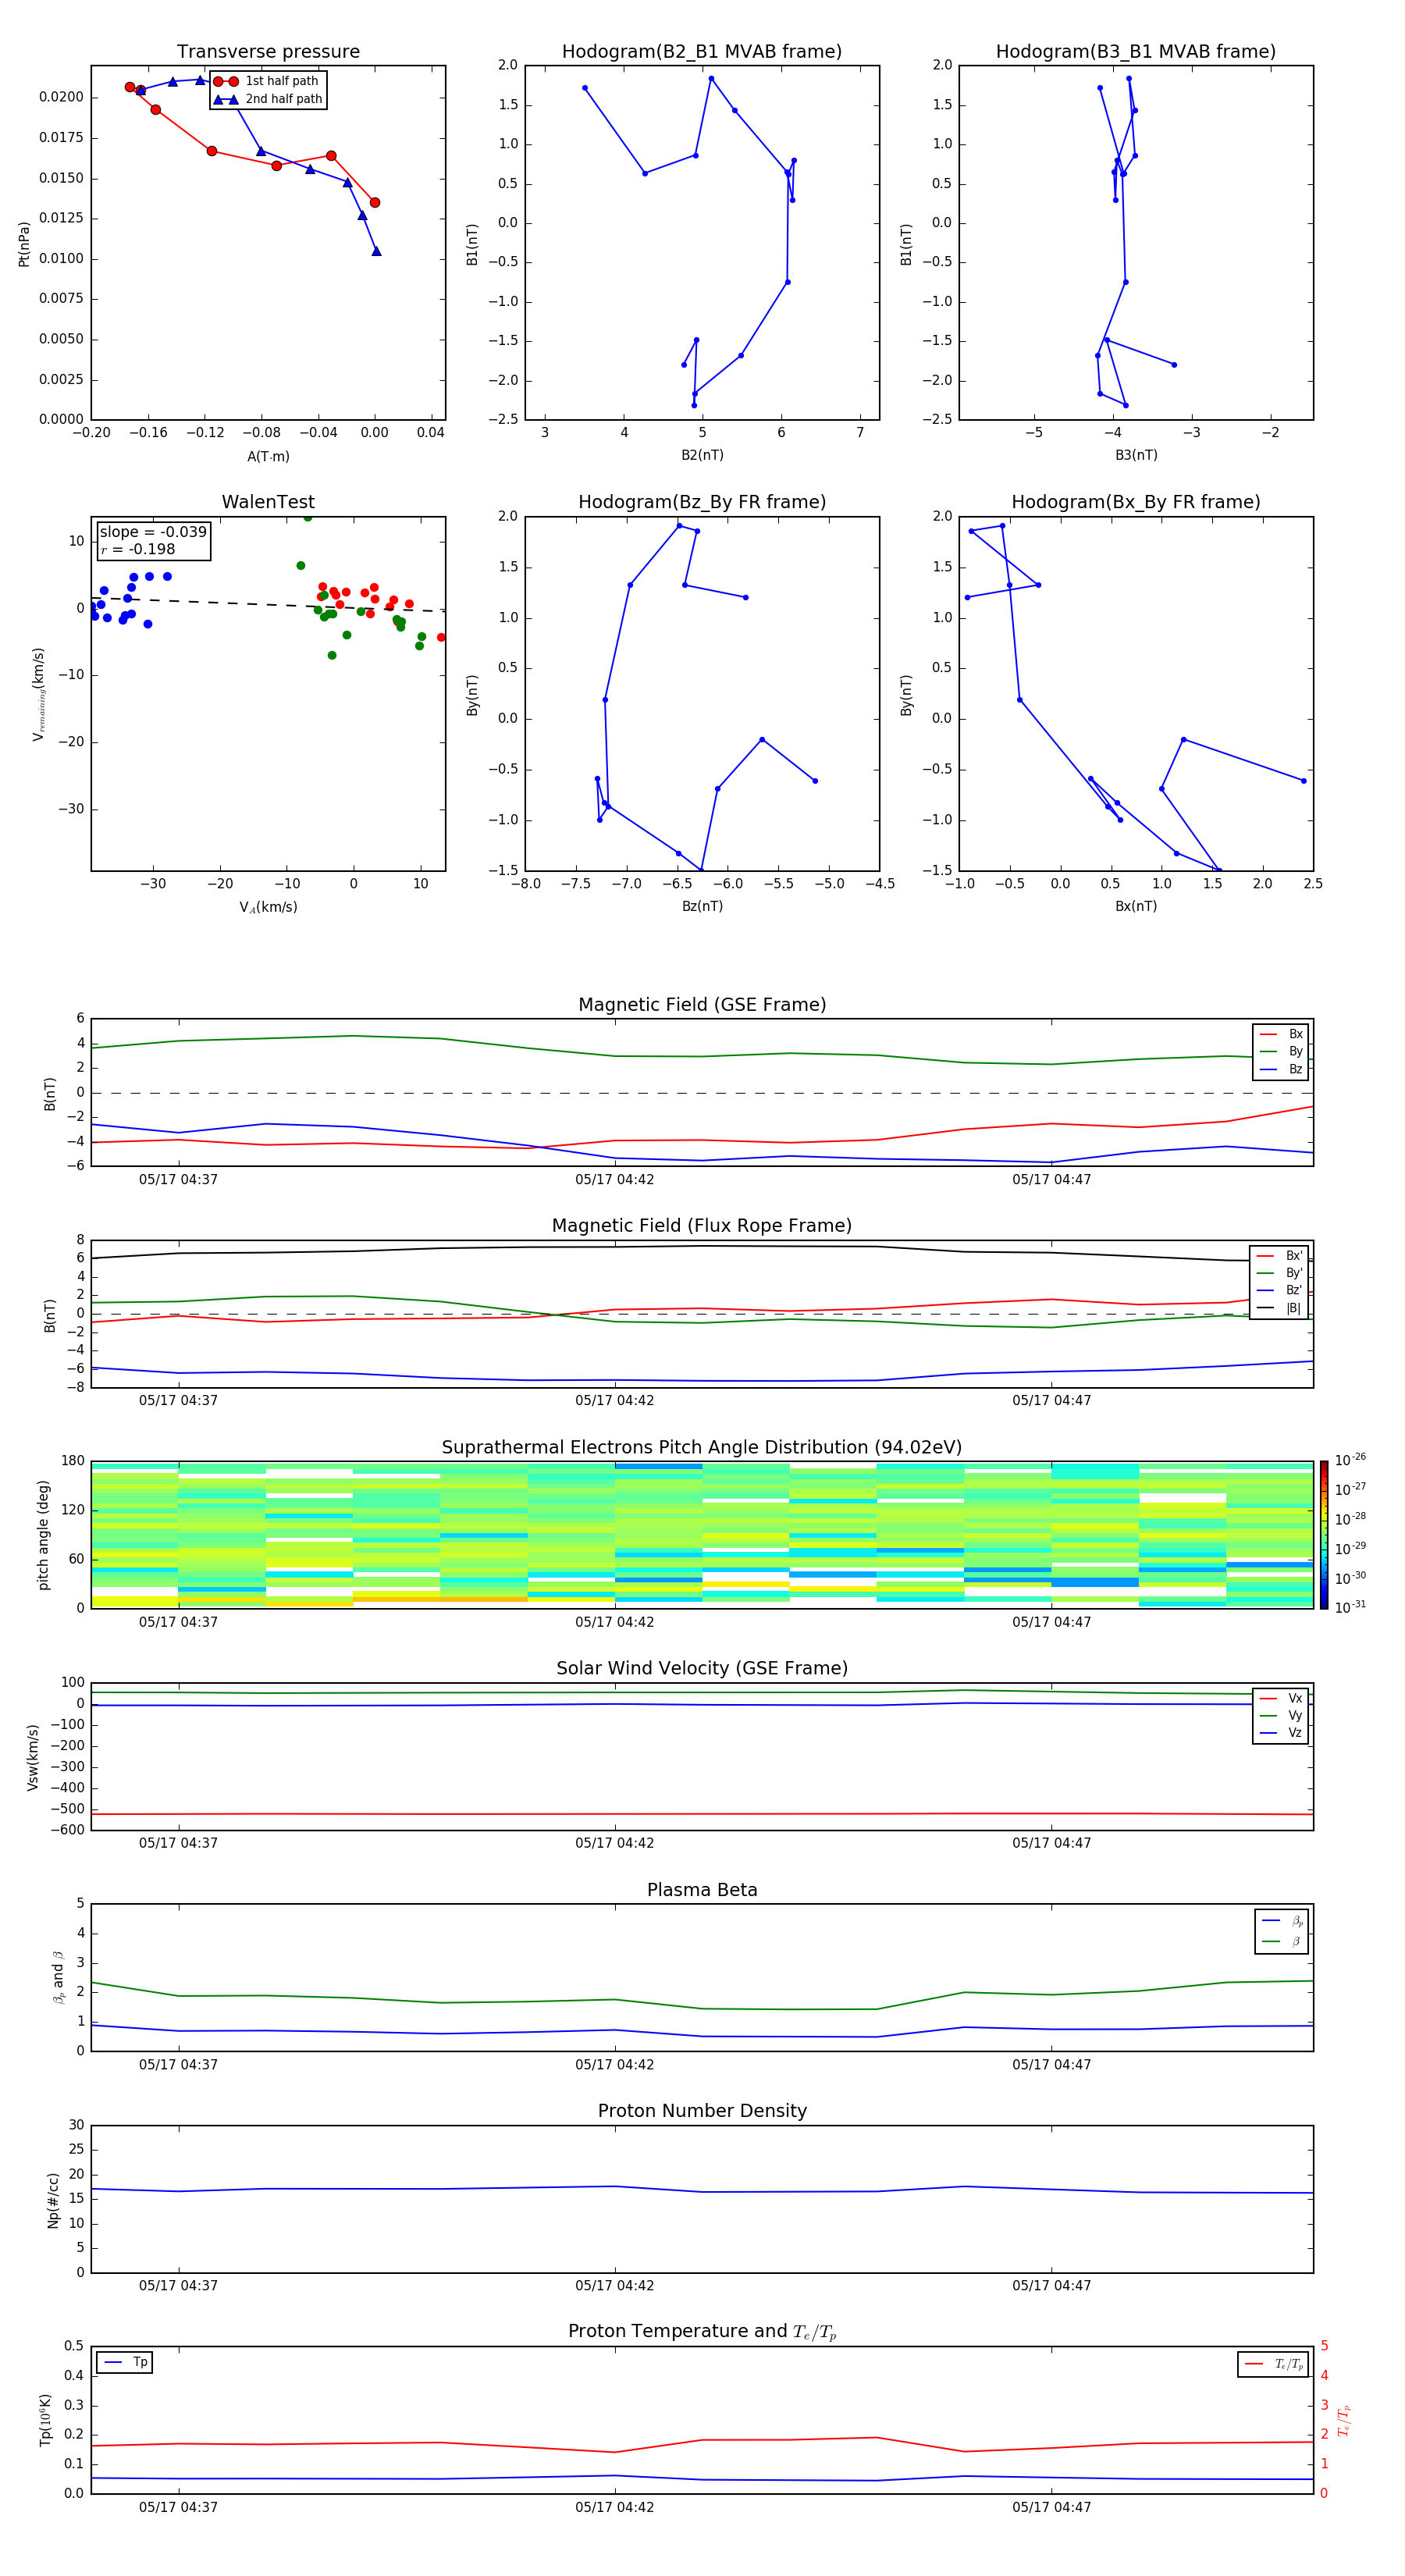Click the 10^-31 colorbar label
This screenshot has height=2576, width=1405.
(1350, 1607)
